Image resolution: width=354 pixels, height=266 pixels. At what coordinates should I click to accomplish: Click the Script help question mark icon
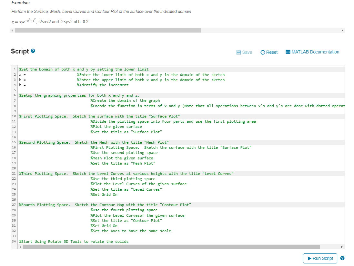coord(33,51)
